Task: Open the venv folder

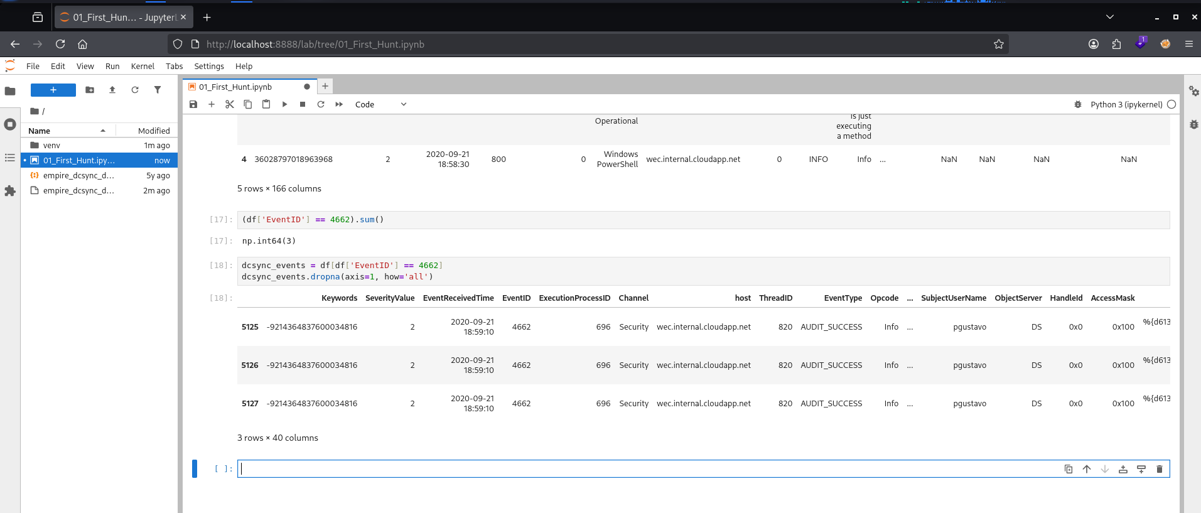Action: click(x=100, y=145)
